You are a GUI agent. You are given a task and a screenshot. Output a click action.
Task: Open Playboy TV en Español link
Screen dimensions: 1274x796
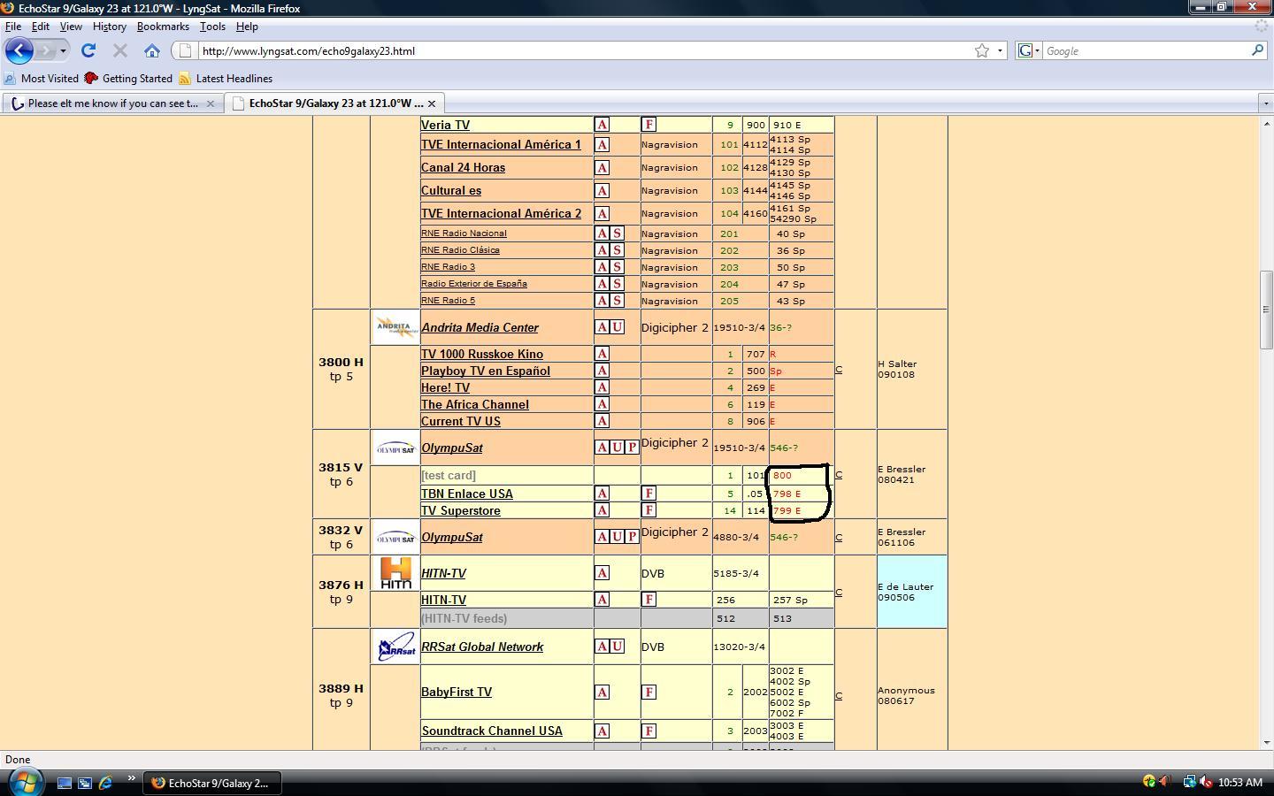click(486, 371)
